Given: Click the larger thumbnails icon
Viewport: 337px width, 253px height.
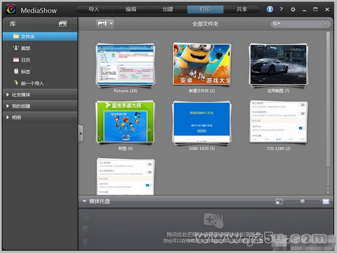Looking at the screenshot, I should click(x=326, y=202).
